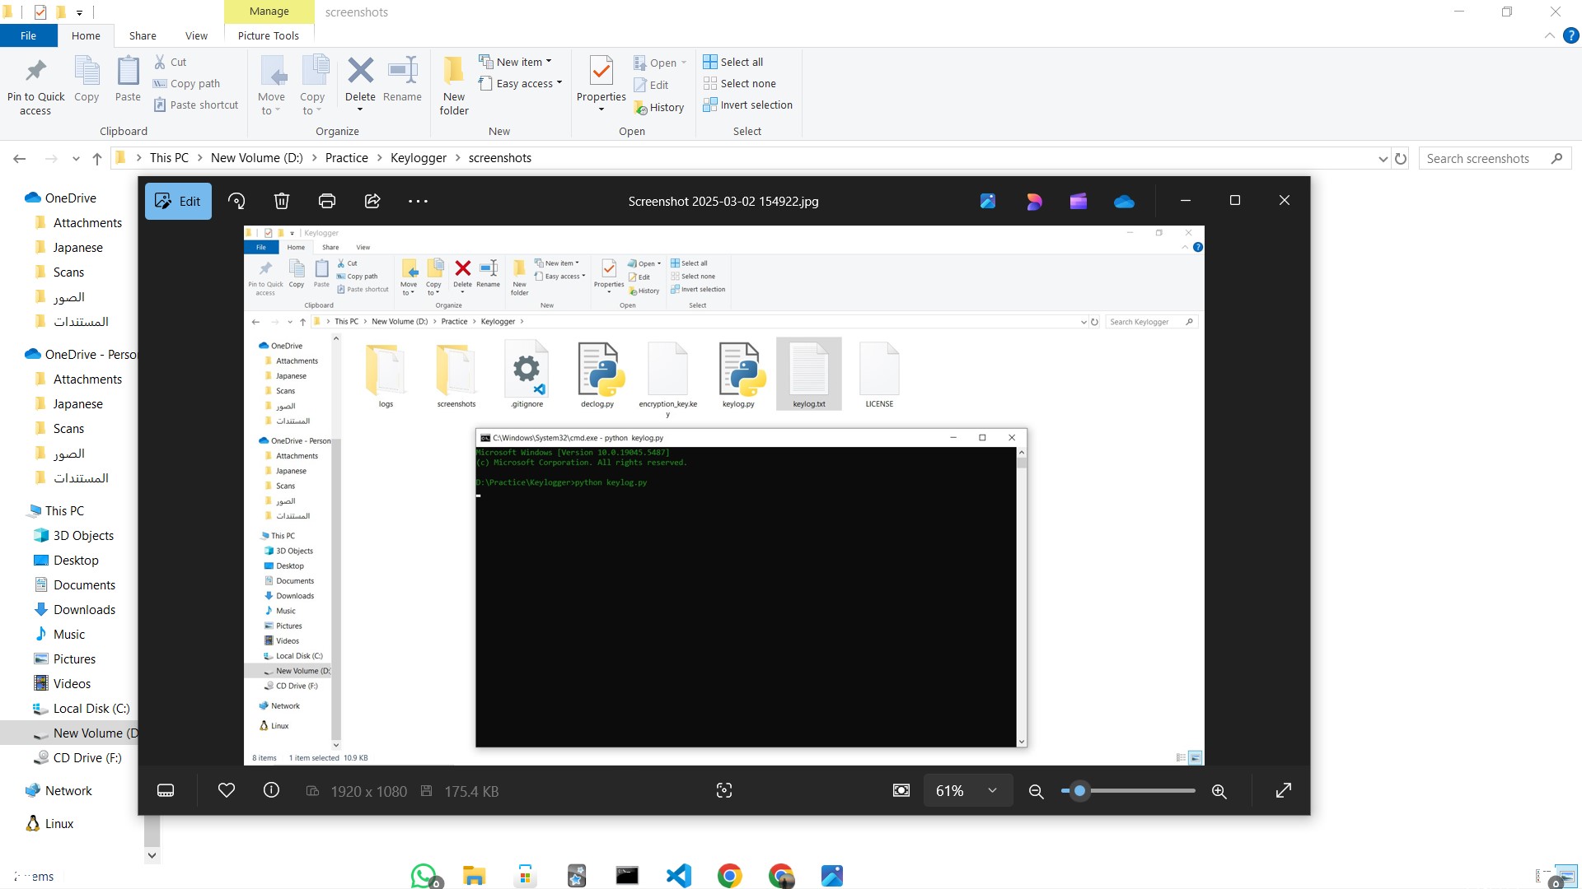Click the navigation pane scroll down arrow
Image resolution: width=1582 pixels, height=889 pixels.
click(152, 855)
